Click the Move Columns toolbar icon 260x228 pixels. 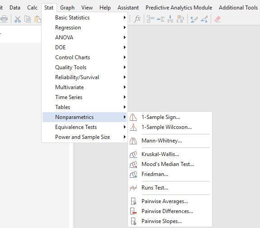coord(180,19)
